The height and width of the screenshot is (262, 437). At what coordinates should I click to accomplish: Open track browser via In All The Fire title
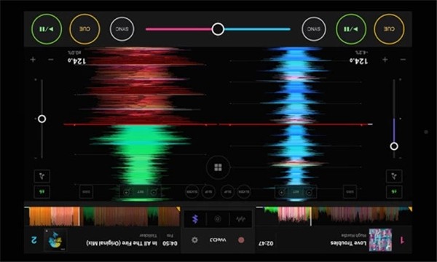click(x=122, y=243)
